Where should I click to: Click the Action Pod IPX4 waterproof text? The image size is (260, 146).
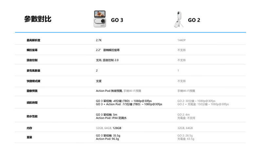click(110, 118)
